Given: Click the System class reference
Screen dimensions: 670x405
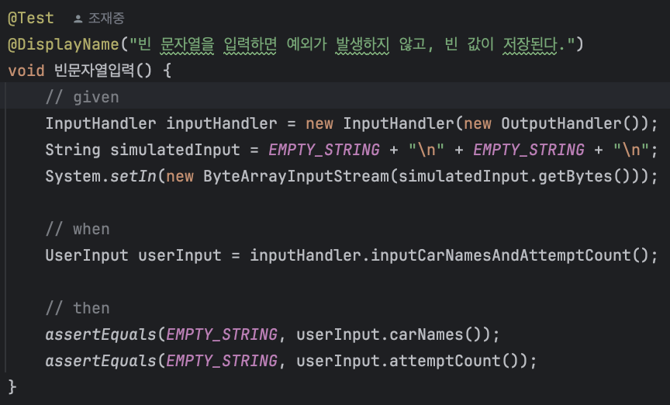Looking at the screenshot, I should pos(73,176).
